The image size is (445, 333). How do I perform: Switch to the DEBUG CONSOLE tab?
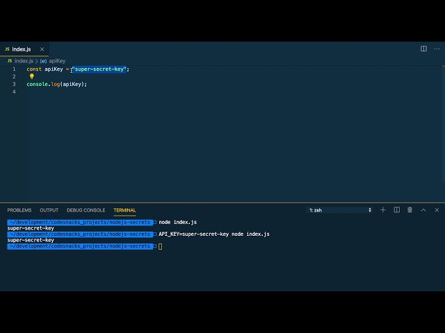point(86,210)
